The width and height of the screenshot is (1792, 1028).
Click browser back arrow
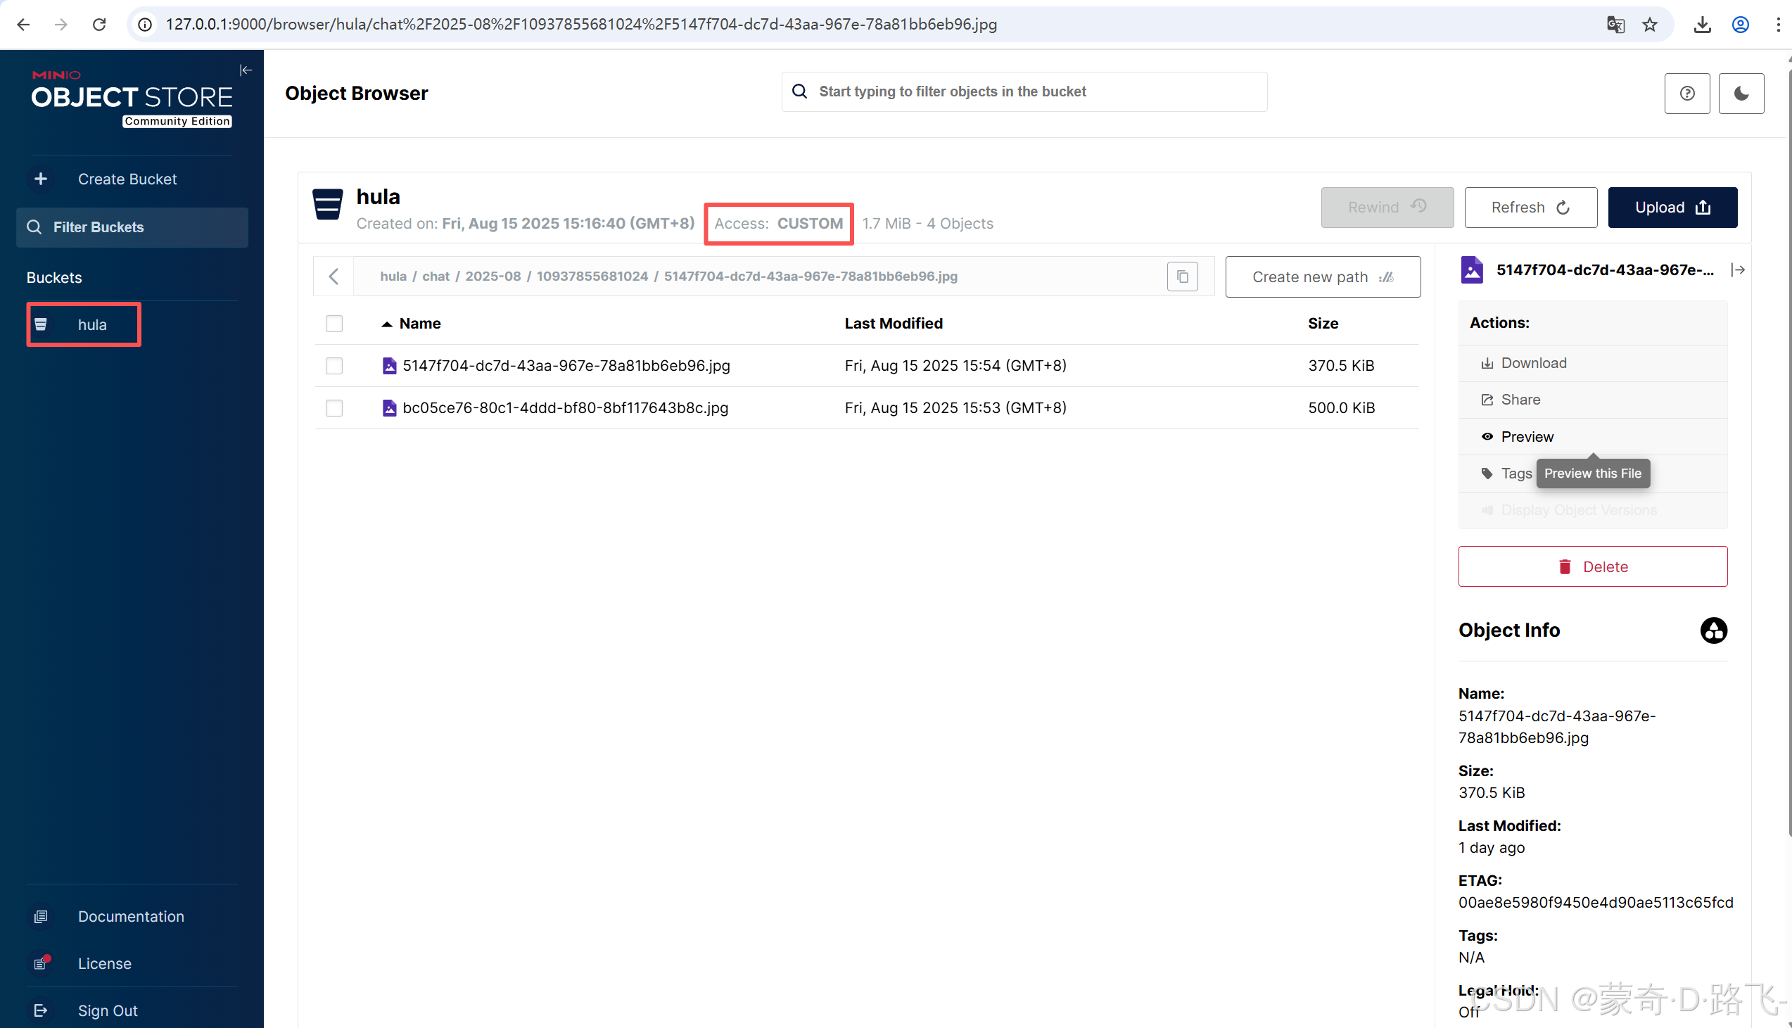[x=23, y=25]
